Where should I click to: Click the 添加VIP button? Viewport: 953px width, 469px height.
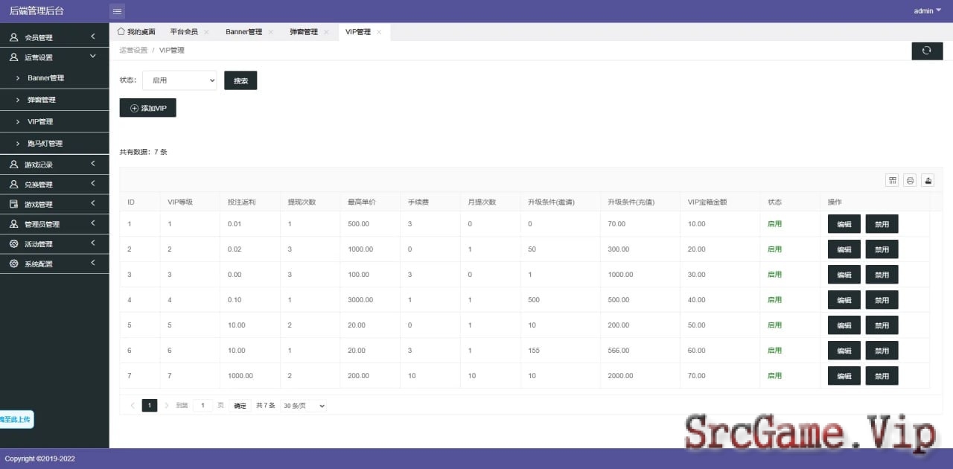pyautogui.click(x=147, y=108)
